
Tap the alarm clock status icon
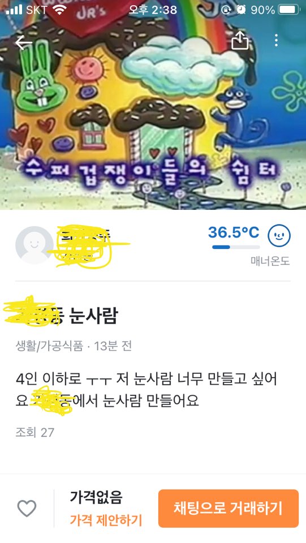pyautogui.click(x=241, y=10)
